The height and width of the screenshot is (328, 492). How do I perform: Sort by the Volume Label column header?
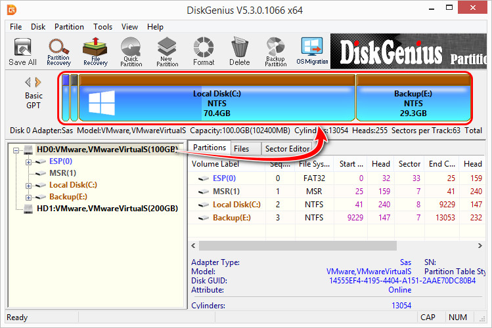coord(227,164)
